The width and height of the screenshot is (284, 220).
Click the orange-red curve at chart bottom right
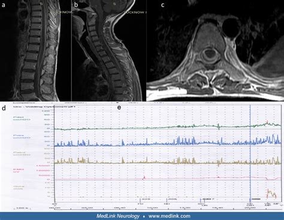(x=271, y=194)
